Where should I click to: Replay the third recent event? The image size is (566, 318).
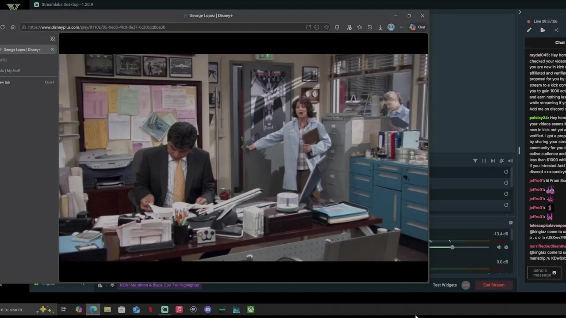tap(506, 194)
